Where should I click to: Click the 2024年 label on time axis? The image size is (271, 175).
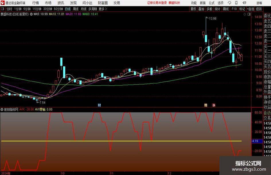pos(6,173)
